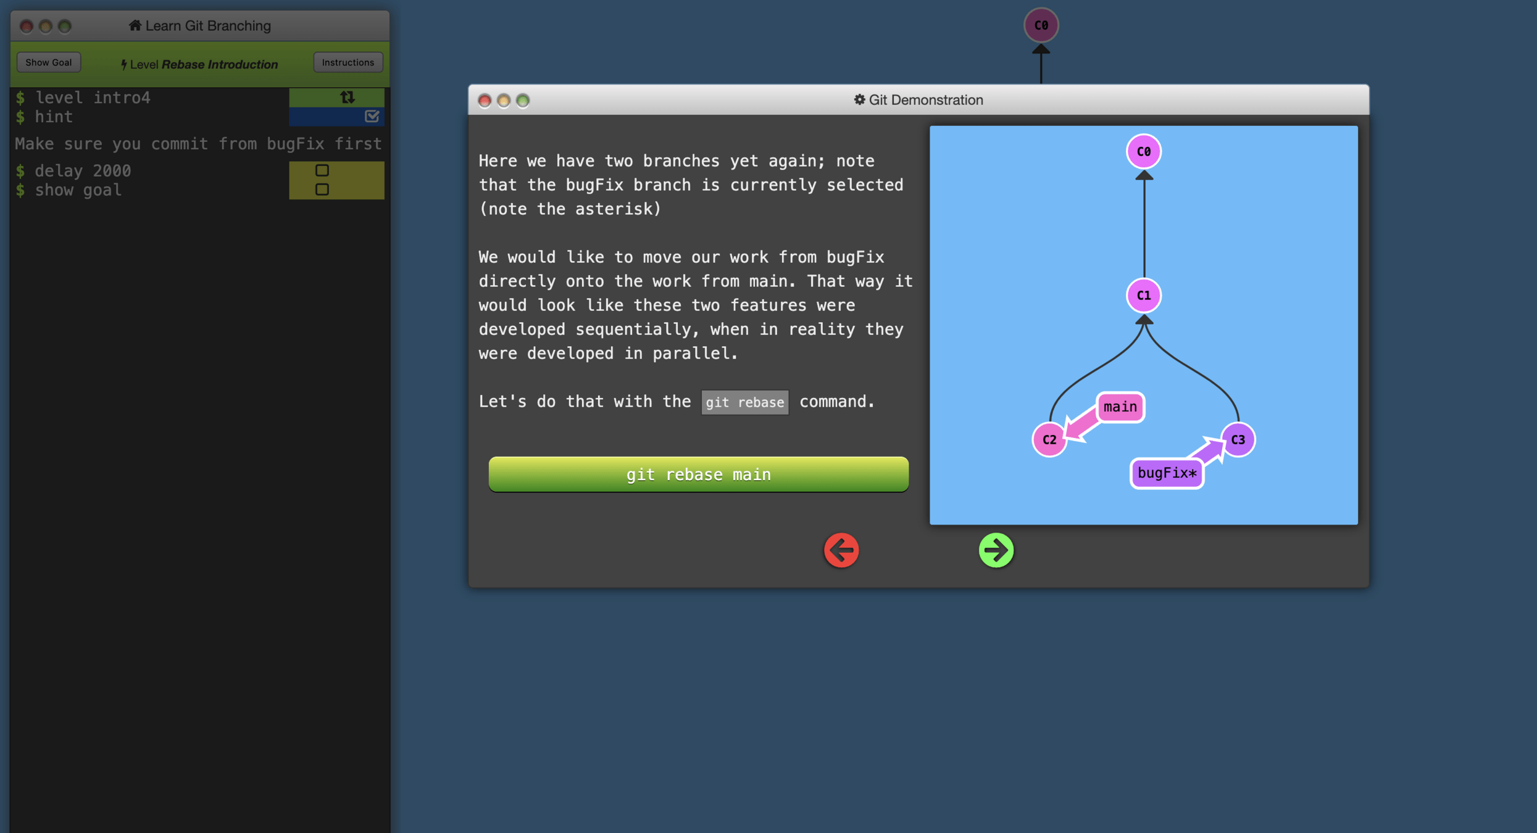Click the home icon in Learn Git Branching title
The image size is (1537, 833).
135,25
